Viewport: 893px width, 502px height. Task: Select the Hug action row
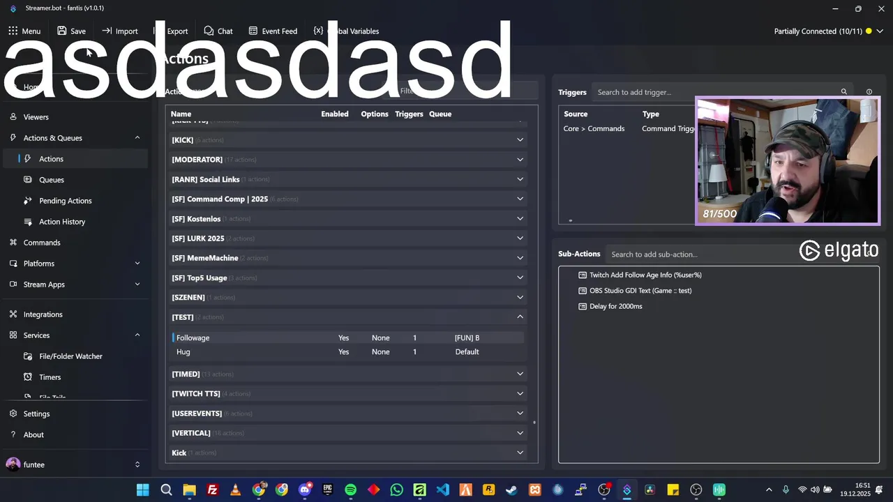[x=347, y=352]
